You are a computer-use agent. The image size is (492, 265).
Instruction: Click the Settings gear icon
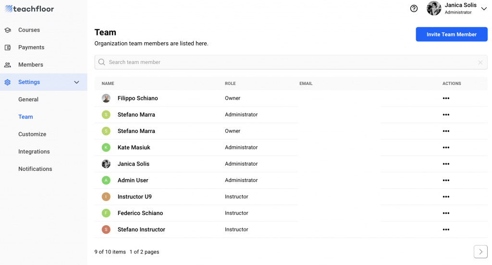click(8, 82)
